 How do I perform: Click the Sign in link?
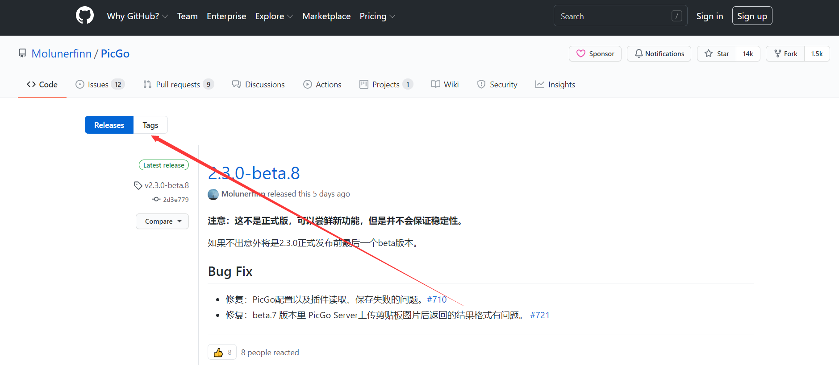(x=710, y=16)
